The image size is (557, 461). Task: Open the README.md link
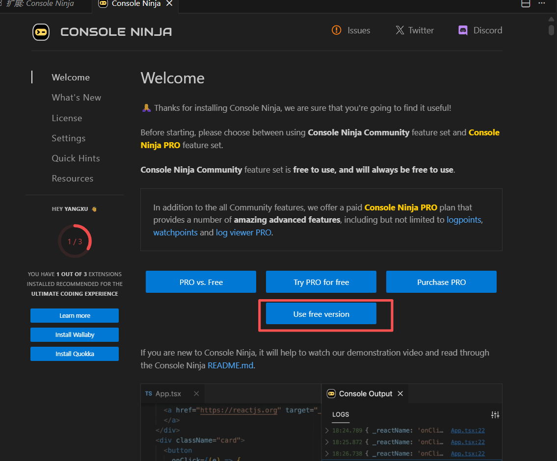click(230, 365)
